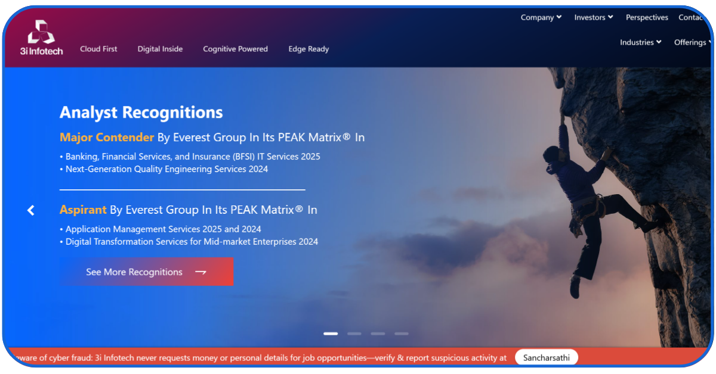This screenshot has height=374, width=716.
Task: Expand the Industries dropdown
Action: [641, 42]
